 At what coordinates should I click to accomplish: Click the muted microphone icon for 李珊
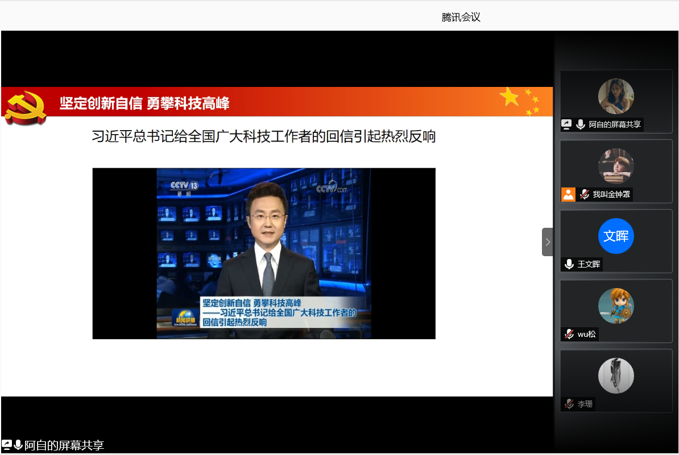[569, 404]
